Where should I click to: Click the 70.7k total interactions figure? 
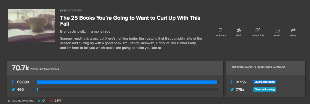[x=20, y=68]
